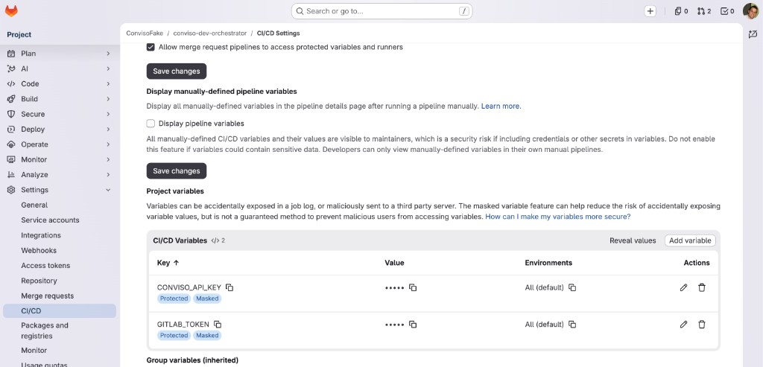Enable Display pipeline variables checkbox
The height and width of the screenshot is (367, 763).
(151, 124)
